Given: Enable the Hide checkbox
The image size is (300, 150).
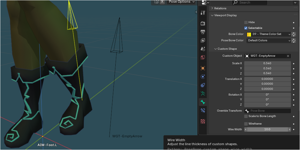Looking at the screenshot, I should (x=246, y=22).
